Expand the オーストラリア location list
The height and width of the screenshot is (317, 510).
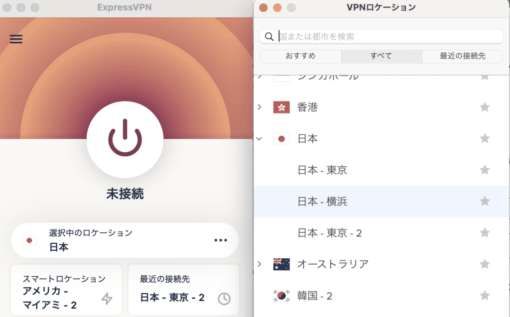point(259,264)
